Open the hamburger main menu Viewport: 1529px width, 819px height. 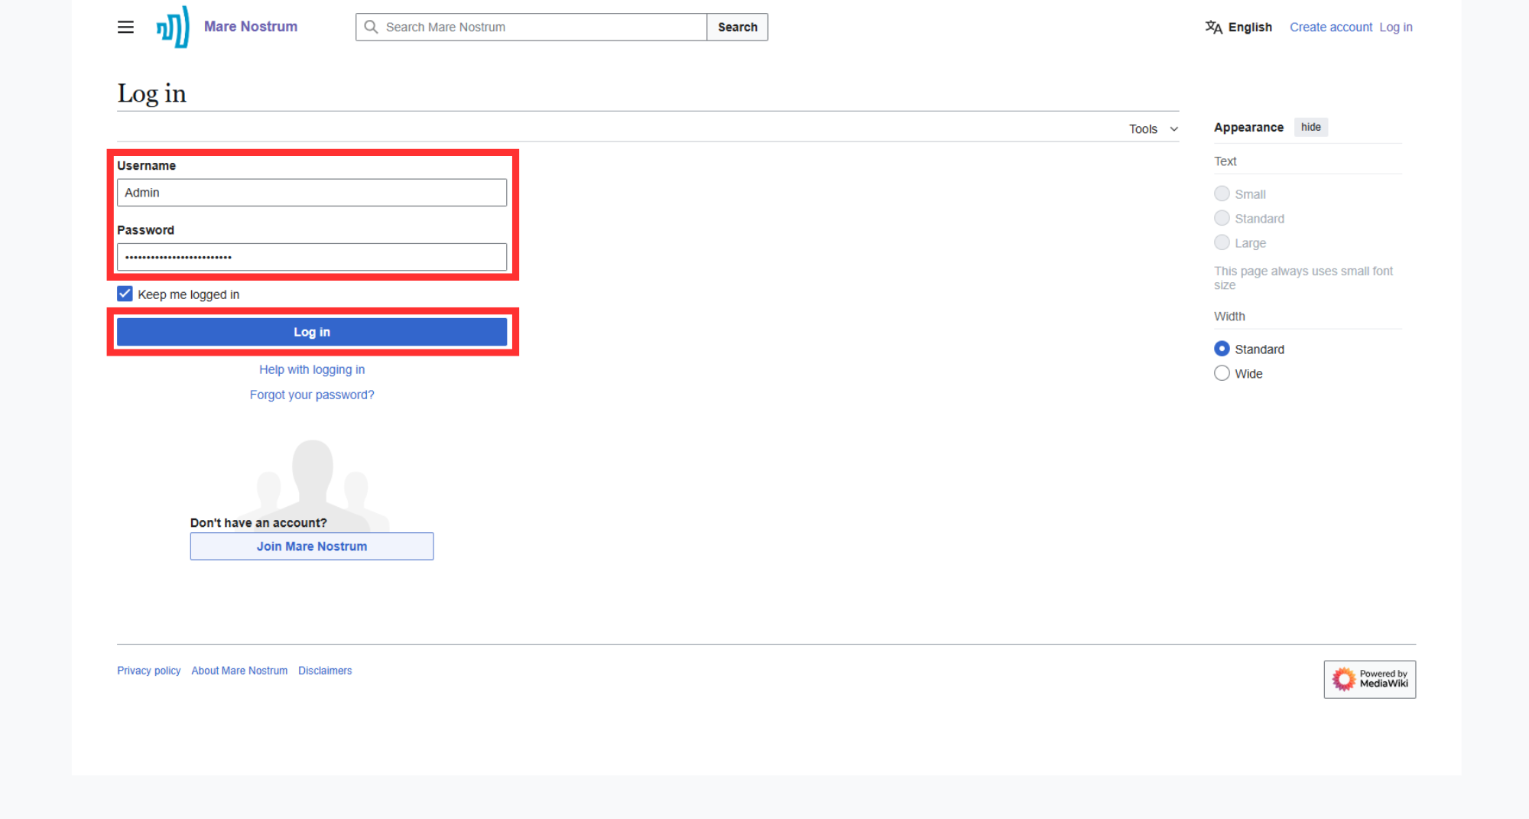tap(125, 27)
